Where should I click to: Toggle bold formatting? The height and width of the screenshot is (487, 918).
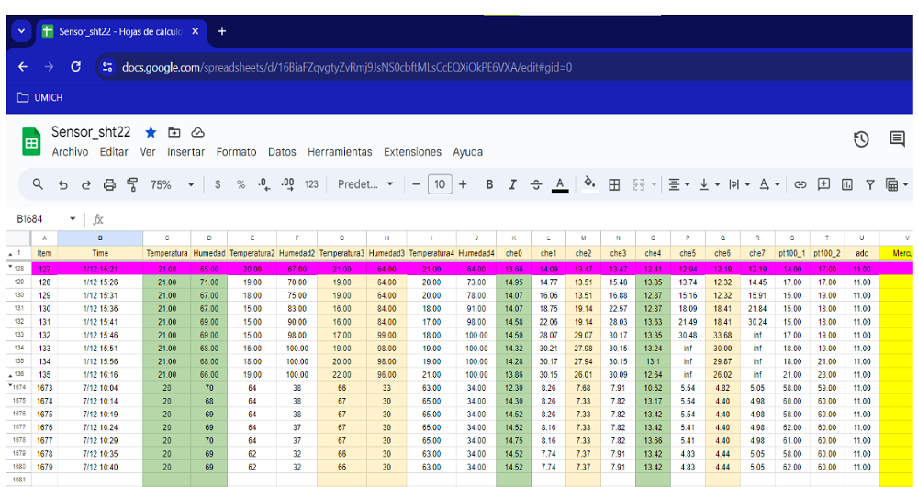click(489, 184)
